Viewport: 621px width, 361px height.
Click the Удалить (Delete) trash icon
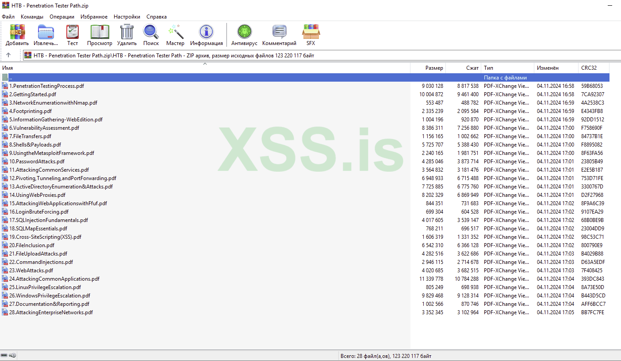tap(127, 32)
